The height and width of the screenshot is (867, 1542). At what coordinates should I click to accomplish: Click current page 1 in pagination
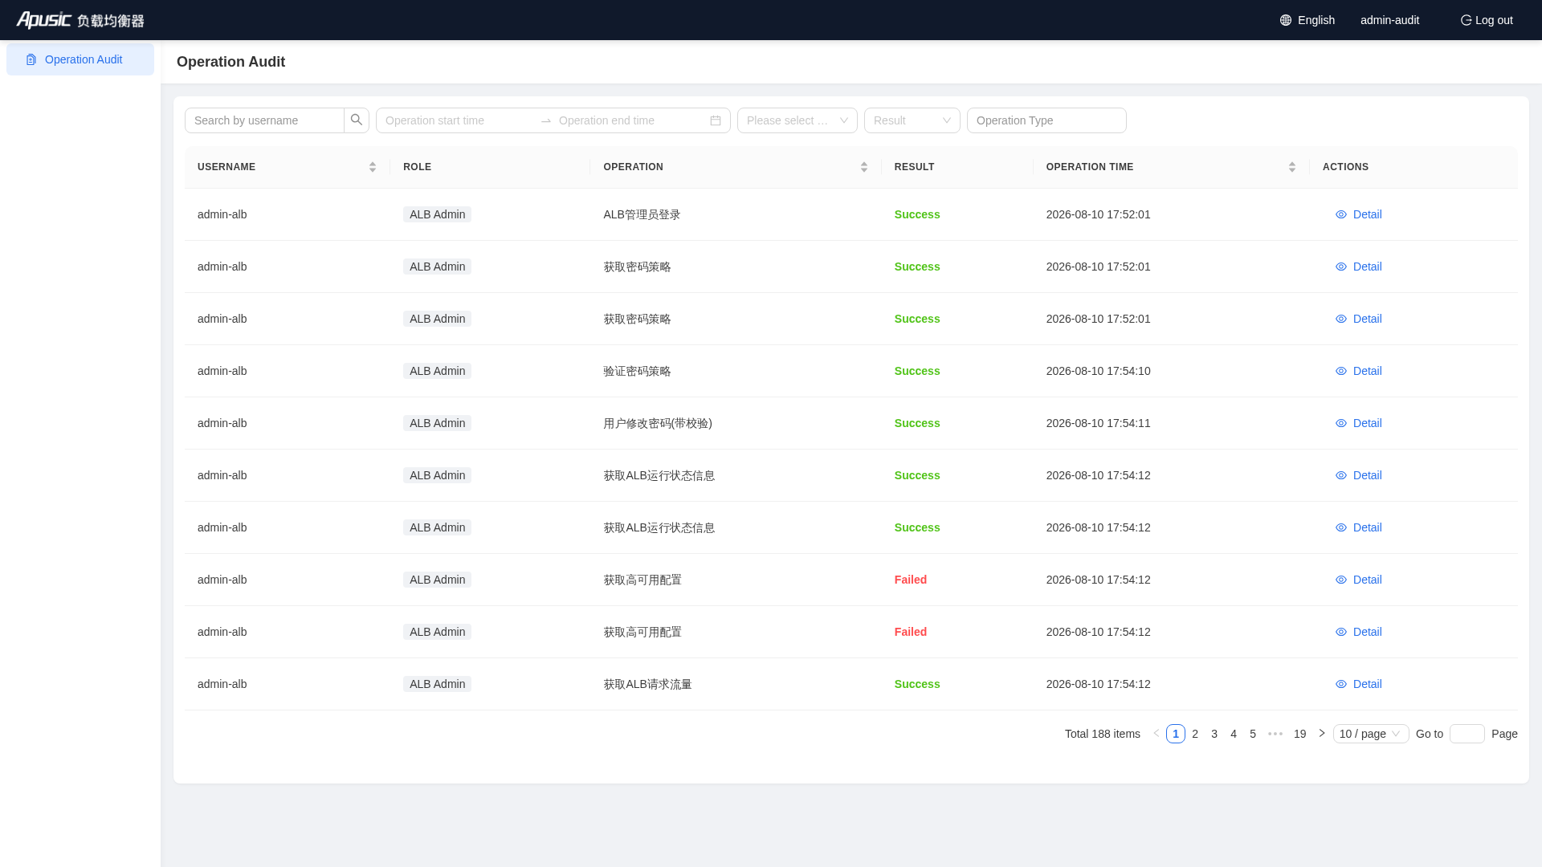point(1176,734)
